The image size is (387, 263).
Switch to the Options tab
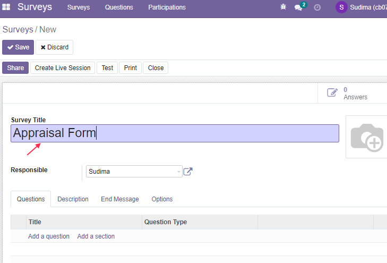[x=162, y=199]
